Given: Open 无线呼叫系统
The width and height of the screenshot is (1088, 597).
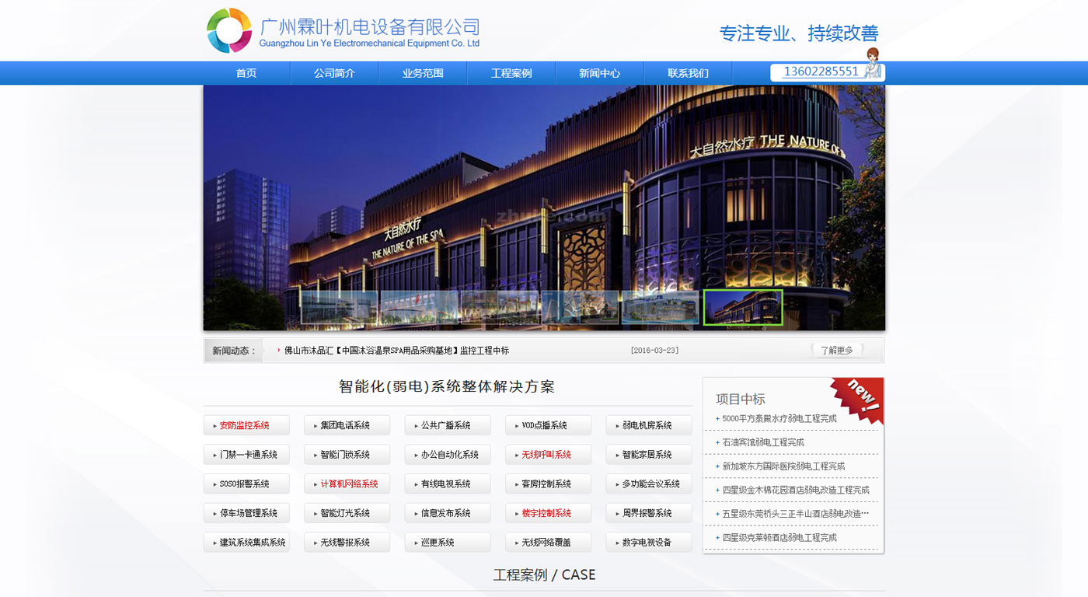Looking at the screenshot, I should point(548,455).
